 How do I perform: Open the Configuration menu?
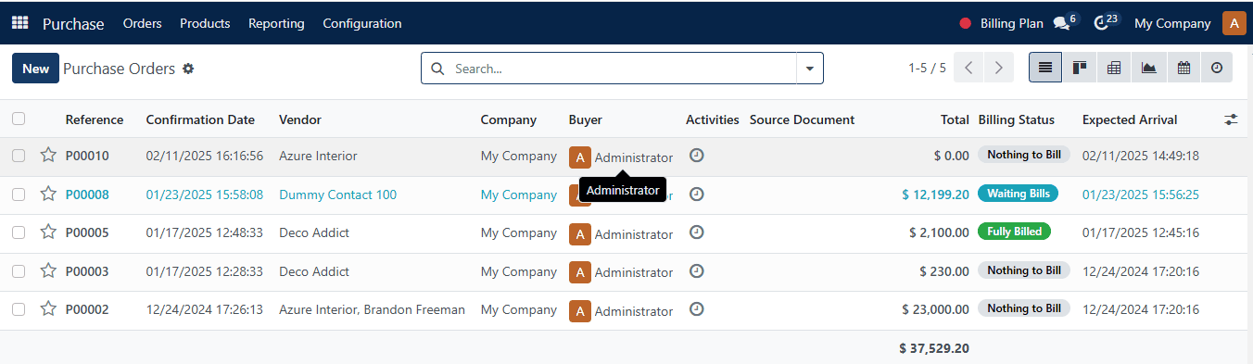pyautogui.click(x=362, y=23)
